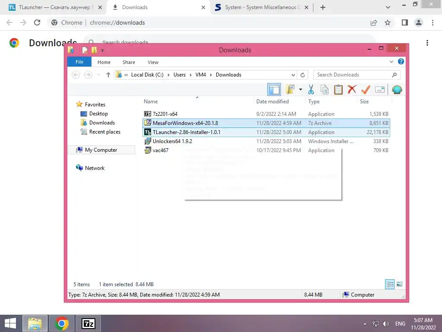Click the Cut scissors icon
442x332 pixels.
coord(311,90)
